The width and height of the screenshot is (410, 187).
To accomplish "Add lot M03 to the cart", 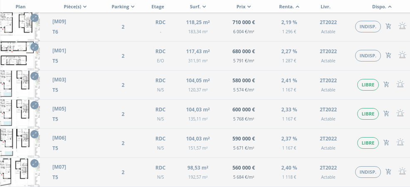I will click(x=386, y=84).
